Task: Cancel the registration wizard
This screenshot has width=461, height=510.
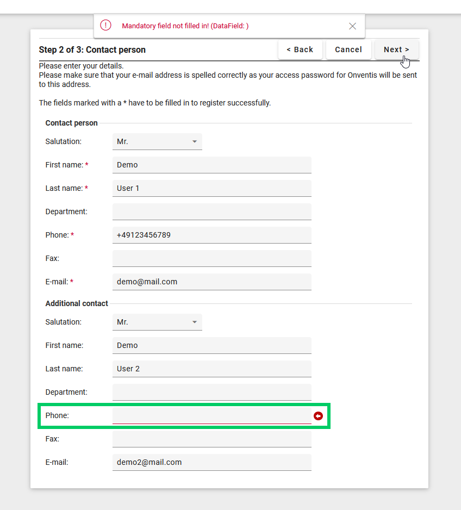Action: (x=348, y=49)
